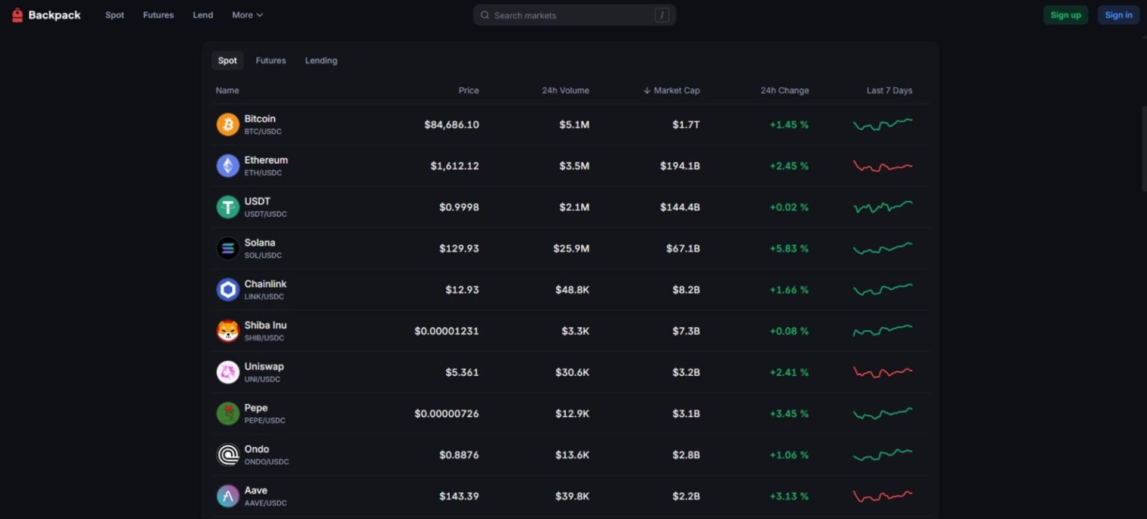Click the Bitcoin coin icon

click(228, 125)
